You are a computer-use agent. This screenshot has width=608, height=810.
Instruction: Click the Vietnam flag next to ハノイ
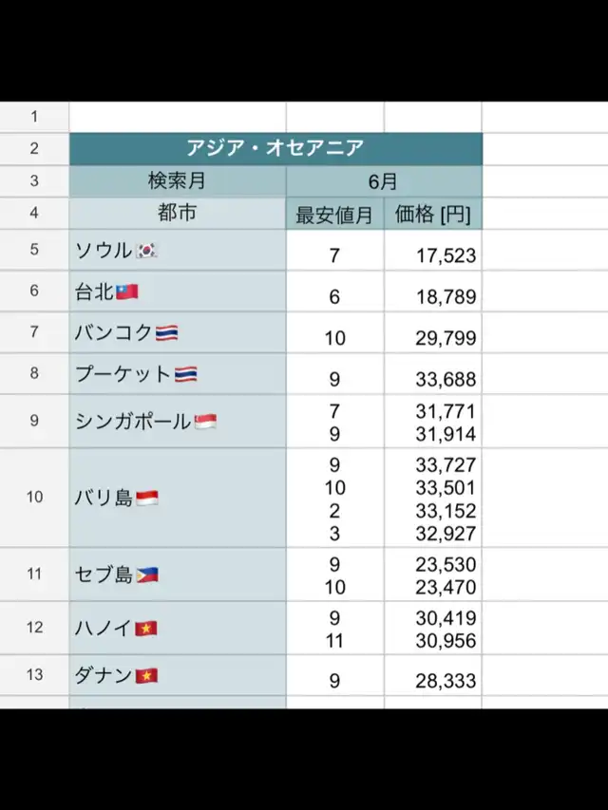[146, 629]
